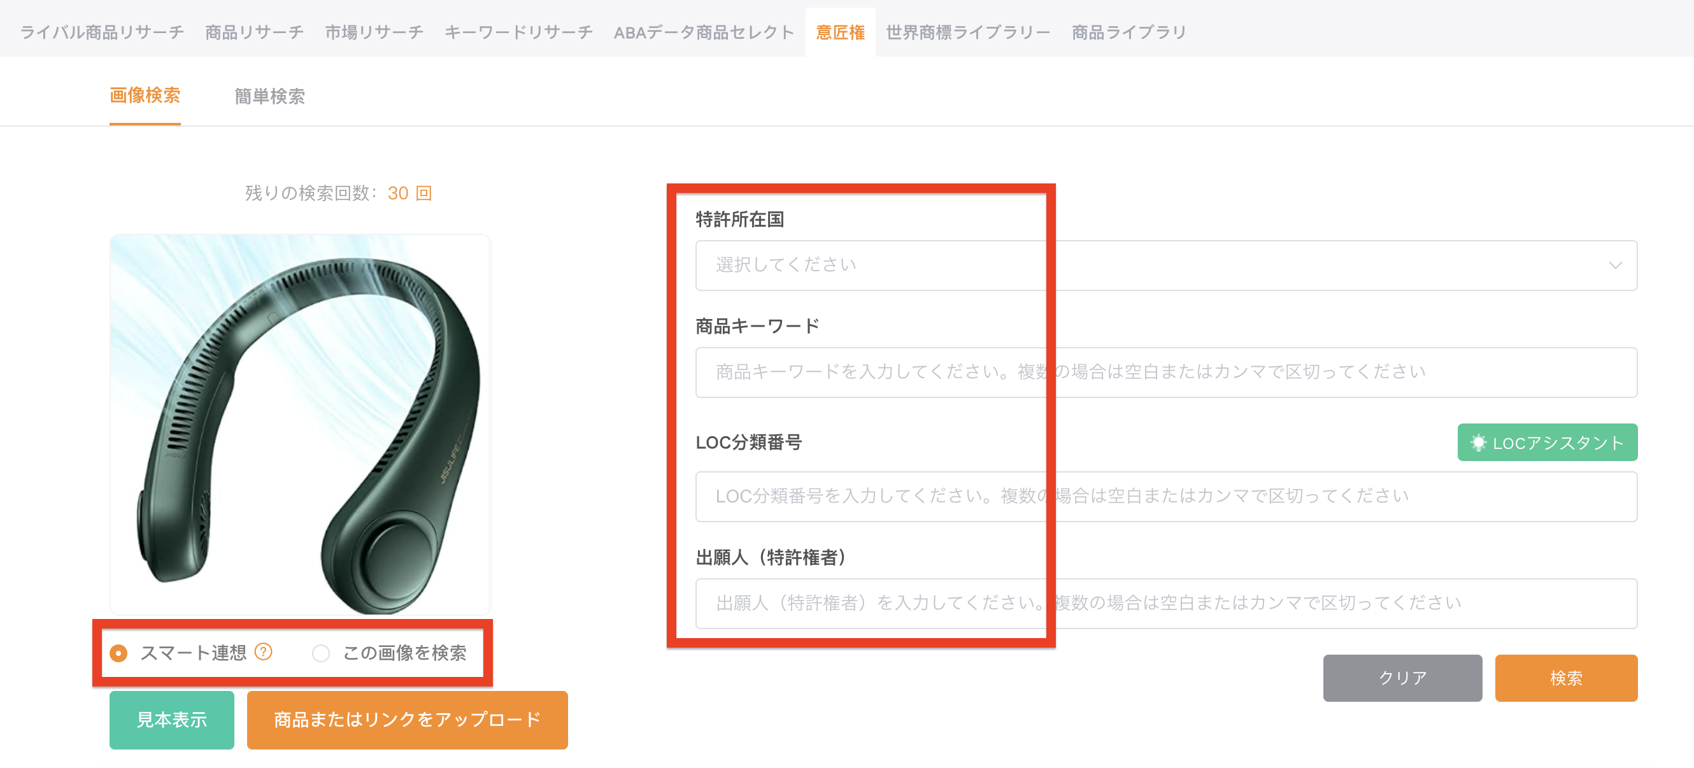
Task: Select the この画像を検索 radio option
Action: [321, 653]
